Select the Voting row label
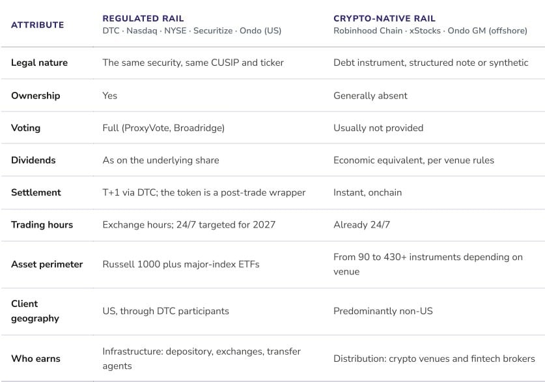 tap(26, 128)
